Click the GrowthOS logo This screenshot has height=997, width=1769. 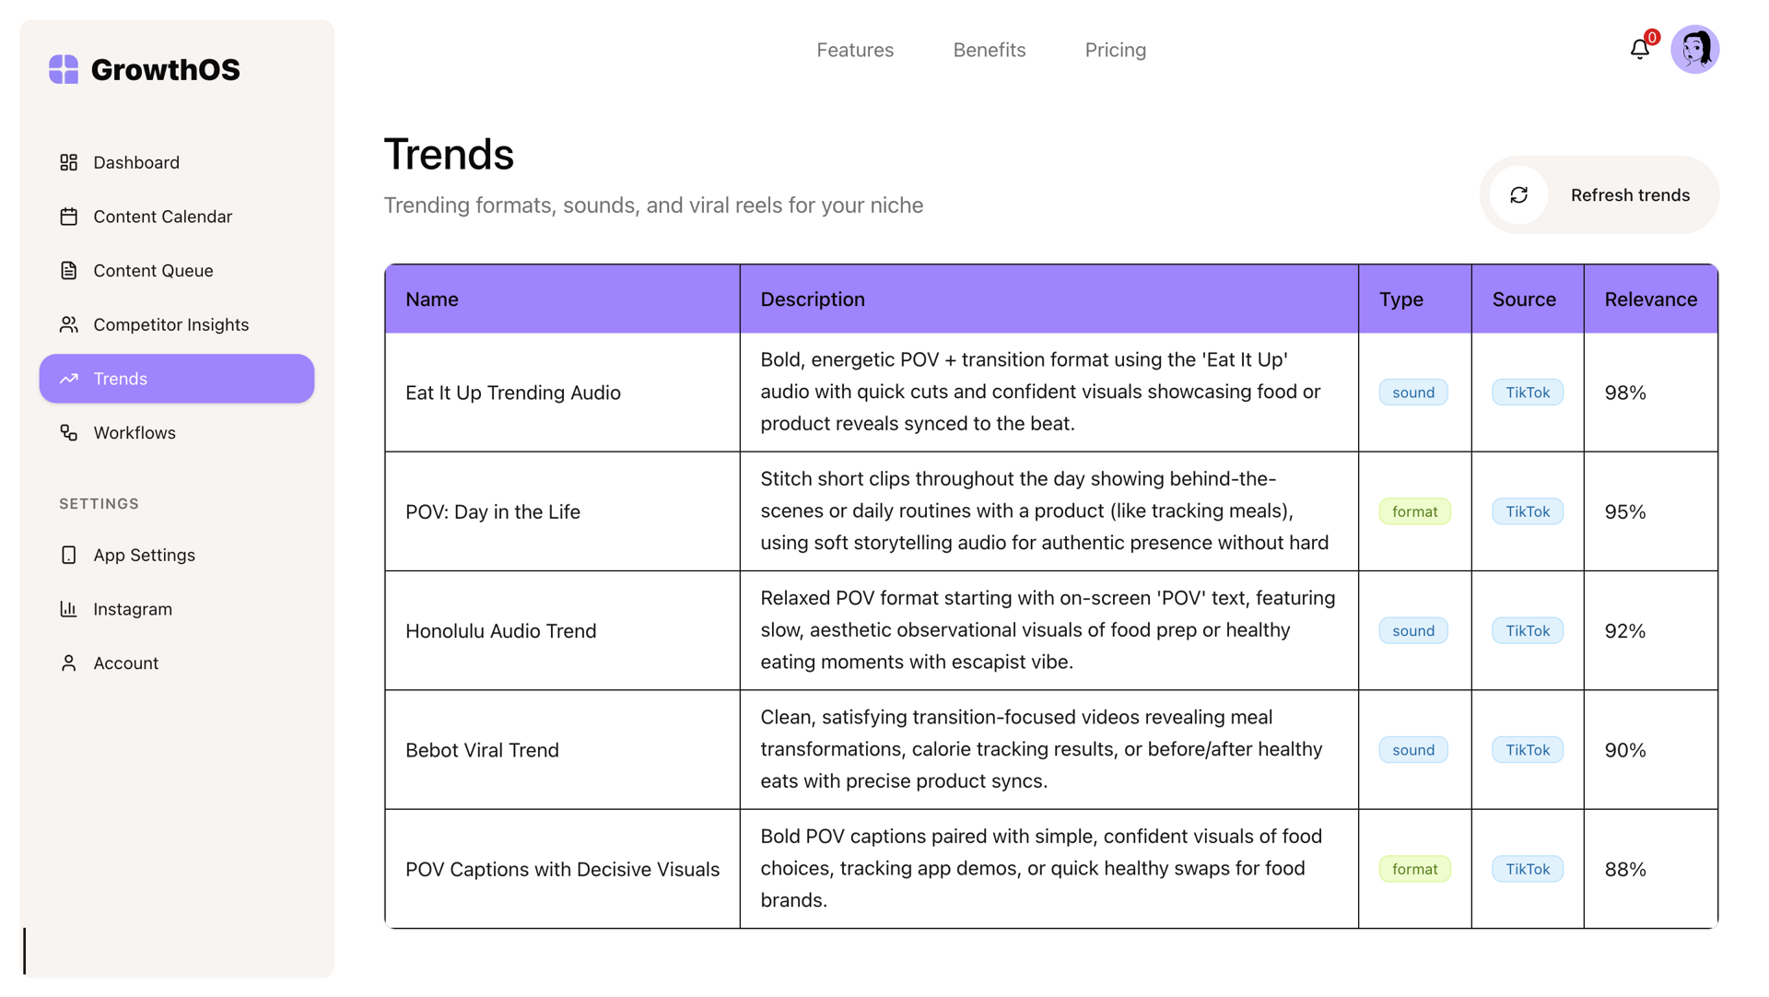click(144, 68)
